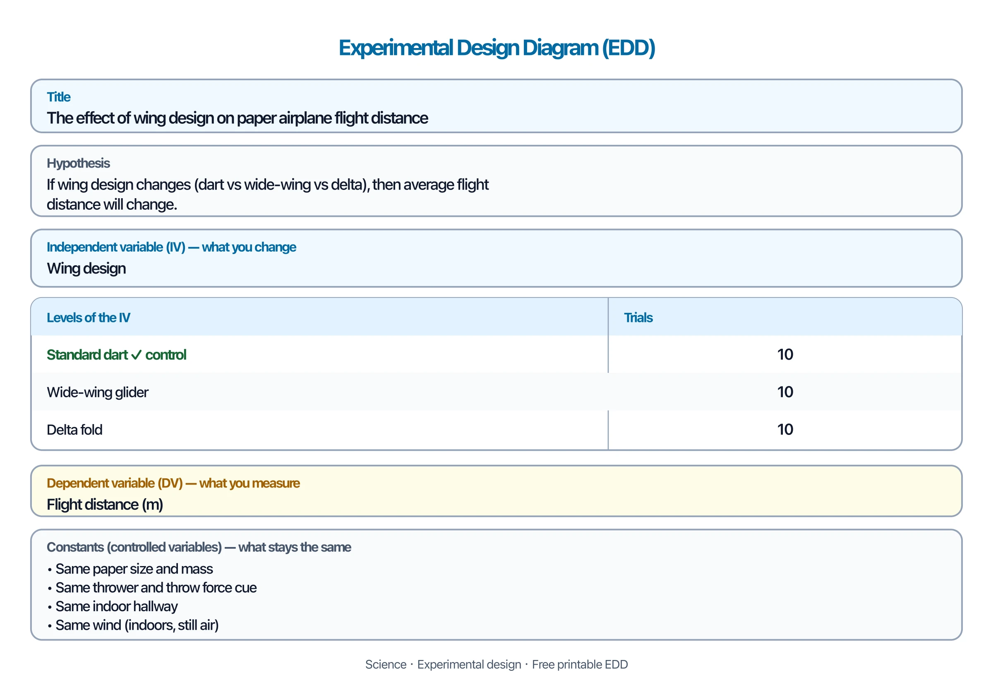Screen dimensions: 993x684
Task: Select the 'Title' label in the first card
Action: tap(58, 97)
